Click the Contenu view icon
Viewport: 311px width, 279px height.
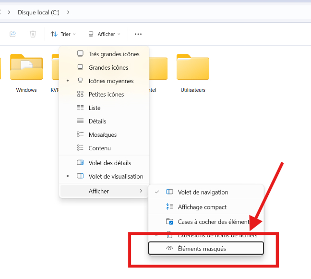(x=80, y=147)
